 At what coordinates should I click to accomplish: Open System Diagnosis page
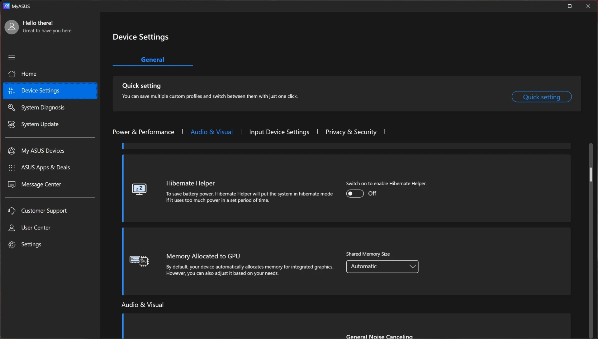(50, 107)
